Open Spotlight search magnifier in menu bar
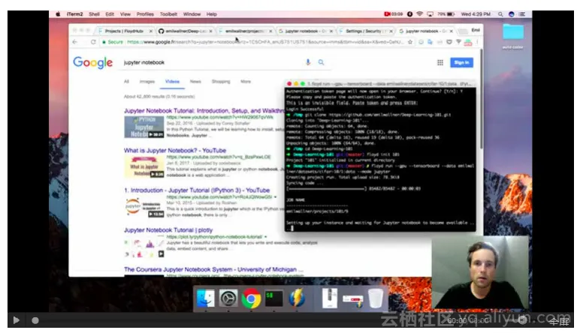Screen dimensions: 580x336 pos(500,14)
